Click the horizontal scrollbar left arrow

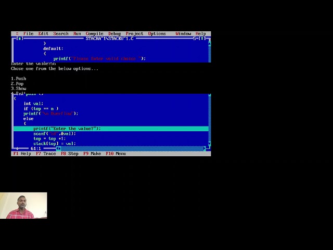[x=57, y=148]
